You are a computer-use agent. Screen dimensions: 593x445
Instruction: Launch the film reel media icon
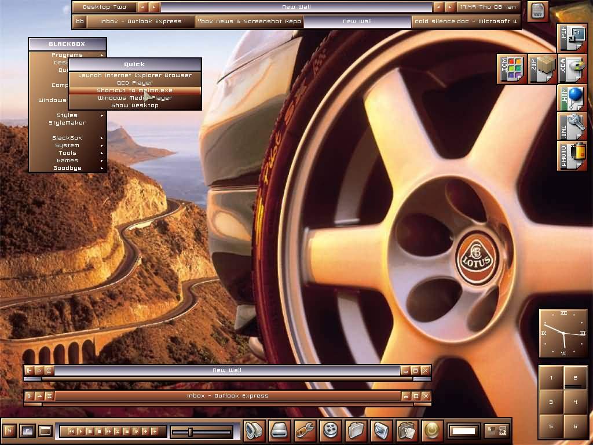[331, 431]
